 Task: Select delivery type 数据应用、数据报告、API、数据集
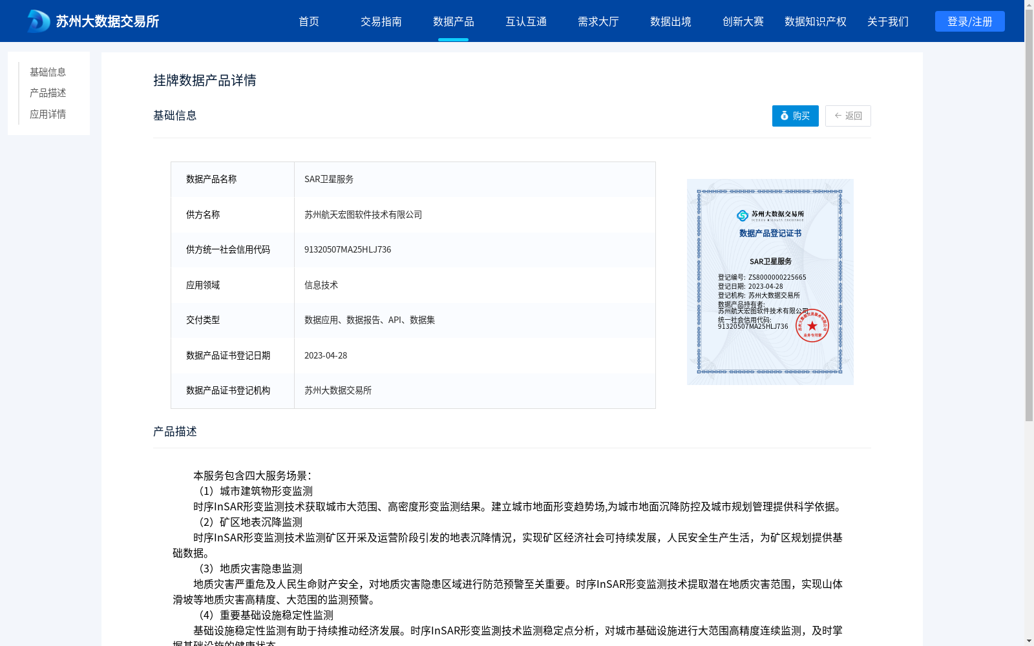coord(370,320)
